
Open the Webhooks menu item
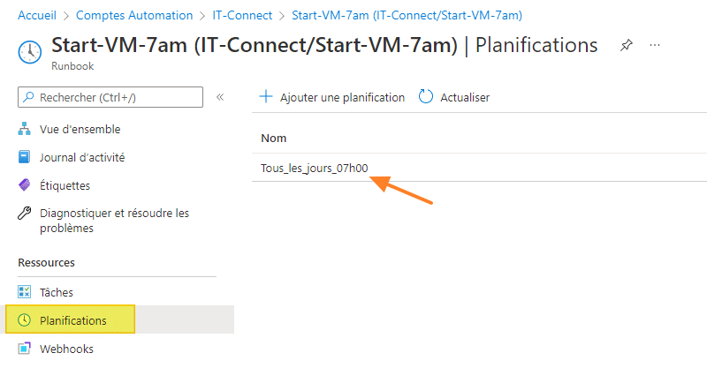(66, 349)
